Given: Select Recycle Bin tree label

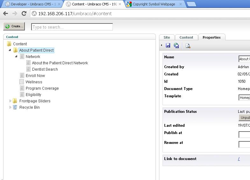Looking at the screenshot, I should [30, 107].
